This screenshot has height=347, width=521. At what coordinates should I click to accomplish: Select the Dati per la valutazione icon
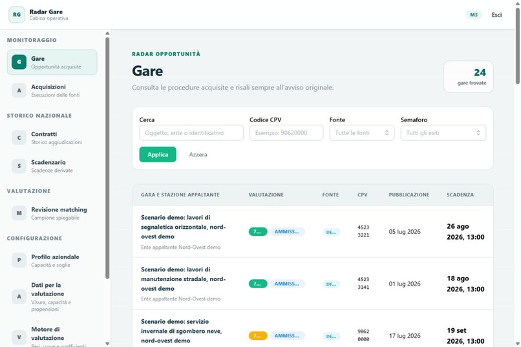pyautogui.click(x=19, y=297)
